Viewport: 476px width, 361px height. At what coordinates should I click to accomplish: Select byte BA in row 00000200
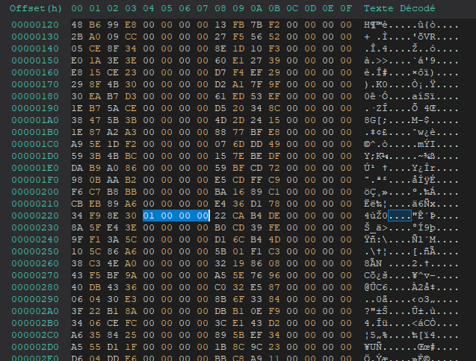point(220,192)
